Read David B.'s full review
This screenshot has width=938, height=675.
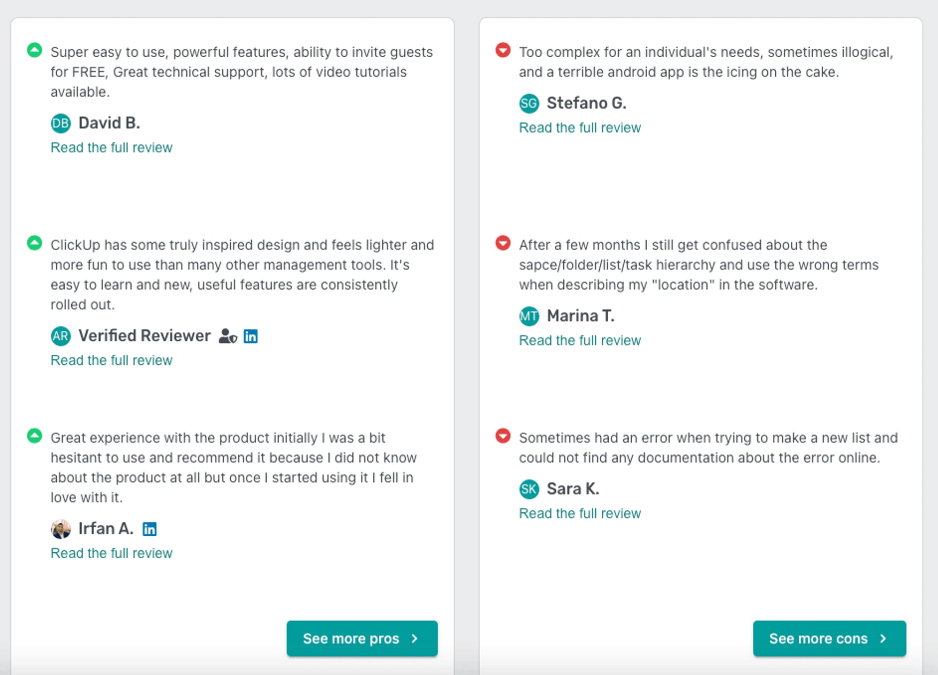coord(112,148)
